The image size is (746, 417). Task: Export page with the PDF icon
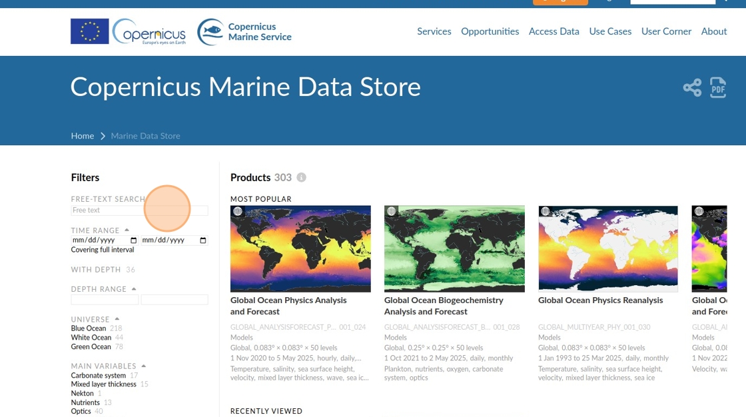click(718, 87)
